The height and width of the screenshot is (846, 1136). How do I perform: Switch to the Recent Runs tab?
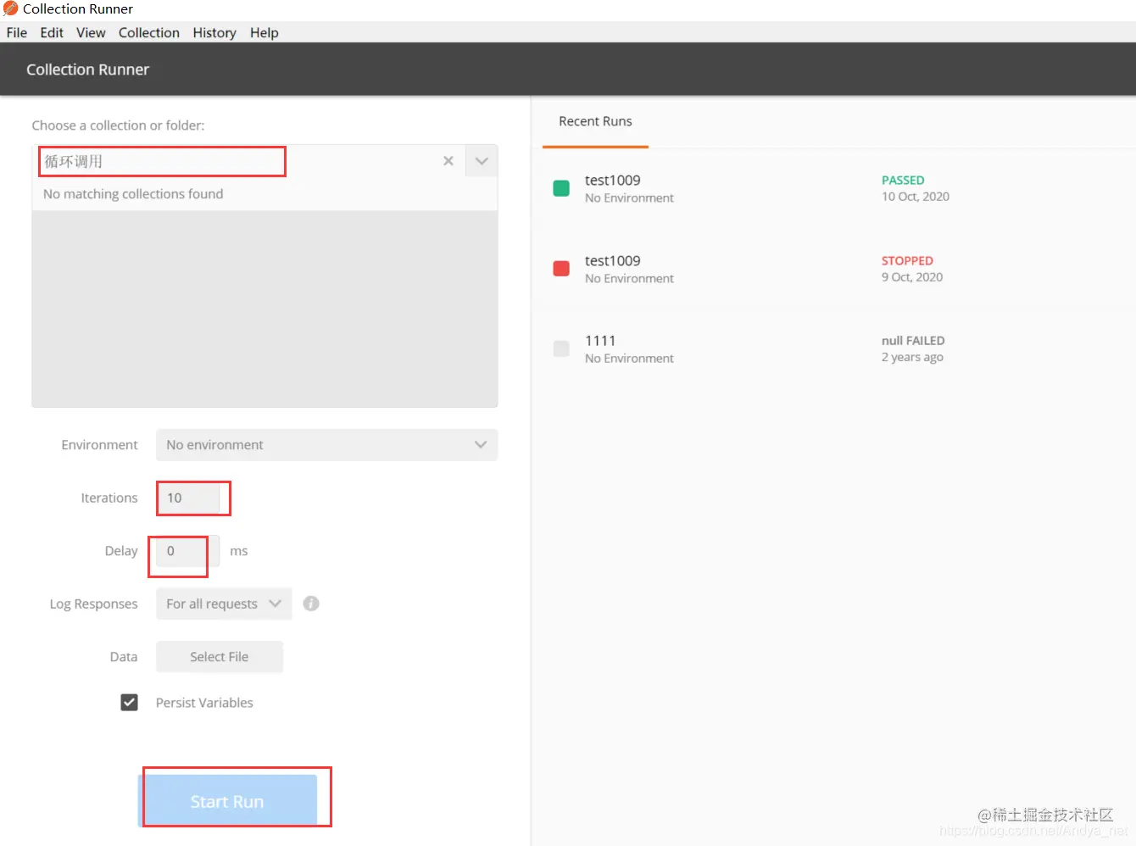pyautogui.click(x=595, y=121)
